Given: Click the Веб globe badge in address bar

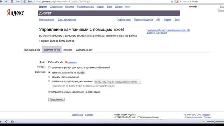Looking at the screenshot, I should point(28,1).
